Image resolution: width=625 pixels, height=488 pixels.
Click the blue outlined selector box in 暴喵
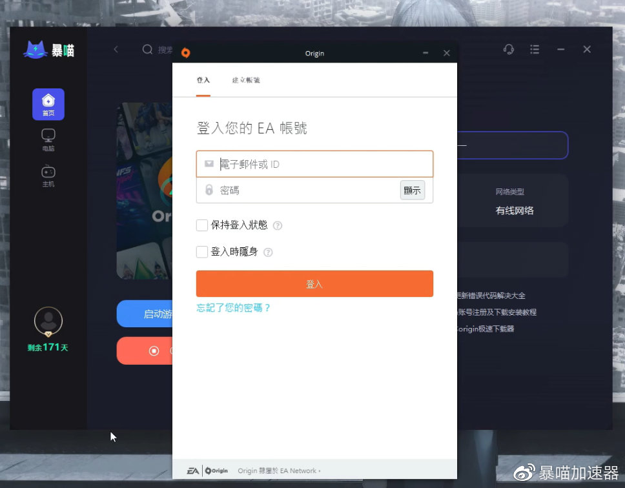pos(513,145)
